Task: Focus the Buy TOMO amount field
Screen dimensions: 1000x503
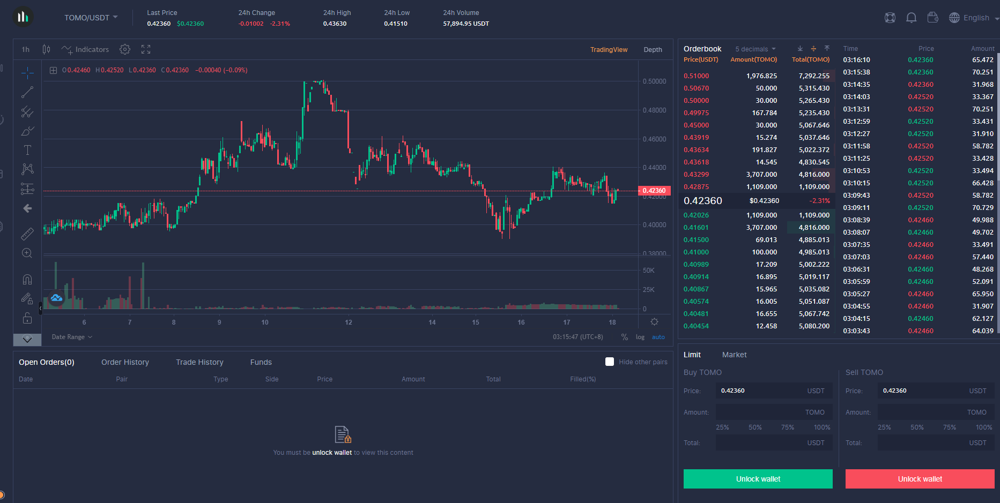Action: click(774, 412)
